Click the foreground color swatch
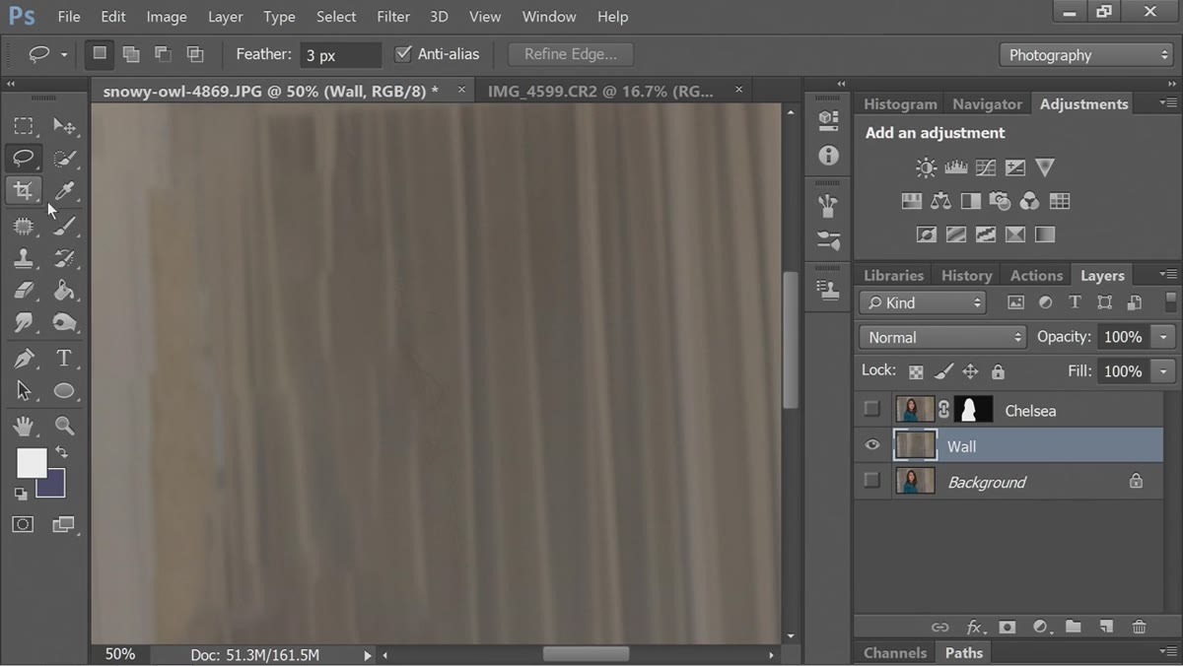The height and width of the screenshot is (666, 1183). click(x=31, y=462)
